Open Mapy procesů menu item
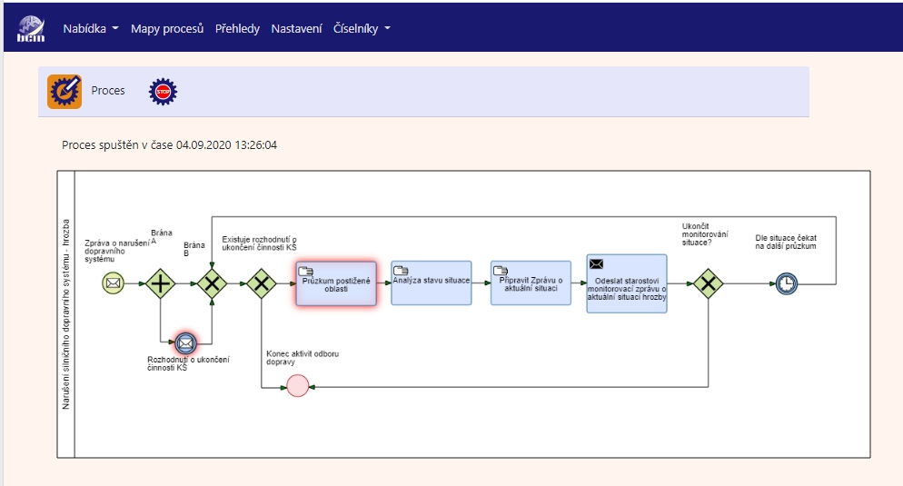 pyautogui.click(x=167, y=29)
